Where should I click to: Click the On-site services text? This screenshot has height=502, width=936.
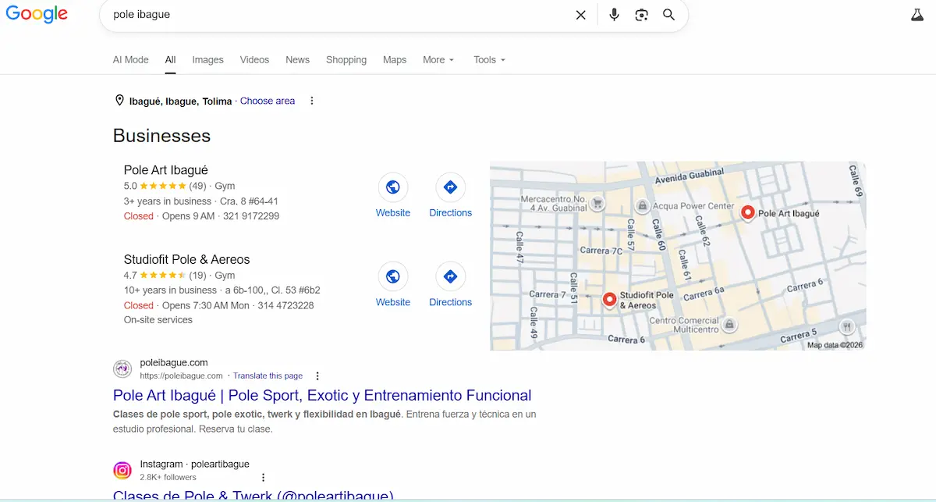coord(158,319)
